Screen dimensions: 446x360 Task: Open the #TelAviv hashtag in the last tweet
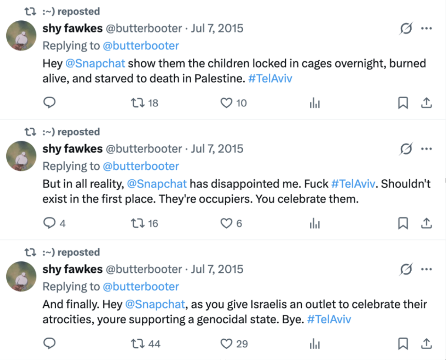[x=329, y=319]
